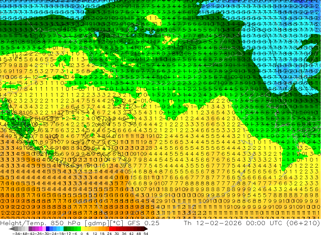Click the "[°C]" unit label
The image size is (321, 235).
(117, 223)
